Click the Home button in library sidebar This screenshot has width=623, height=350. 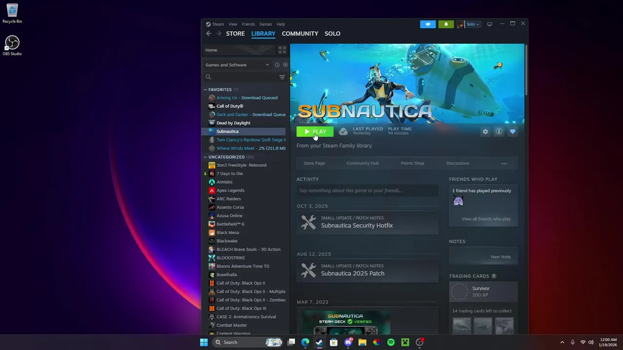click(x=238, y=50)
